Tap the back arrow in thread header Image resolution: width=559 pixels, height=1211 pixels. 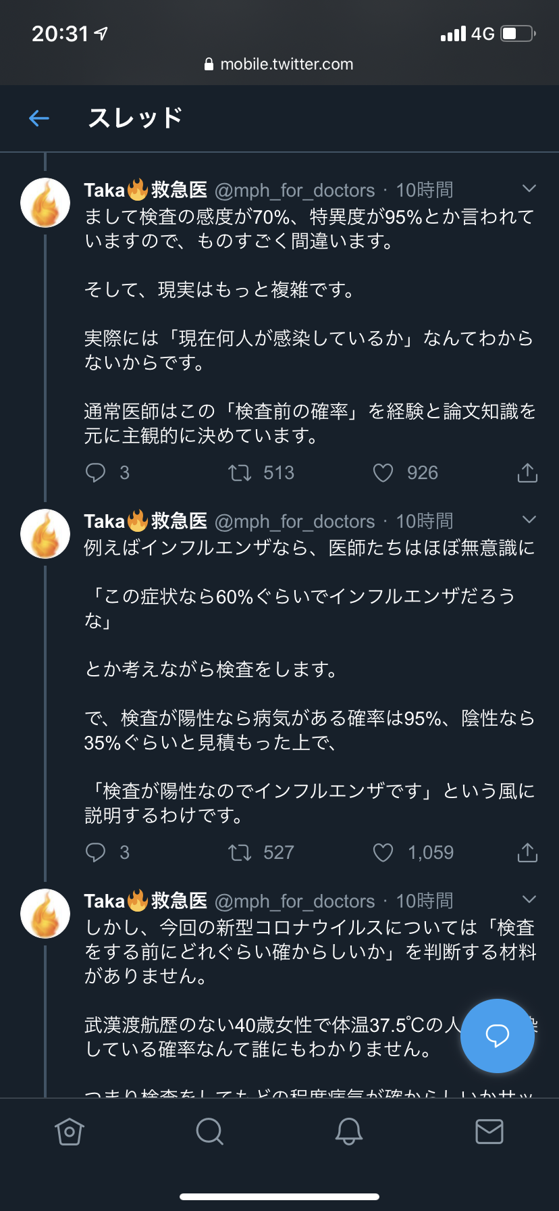point(39,119)
